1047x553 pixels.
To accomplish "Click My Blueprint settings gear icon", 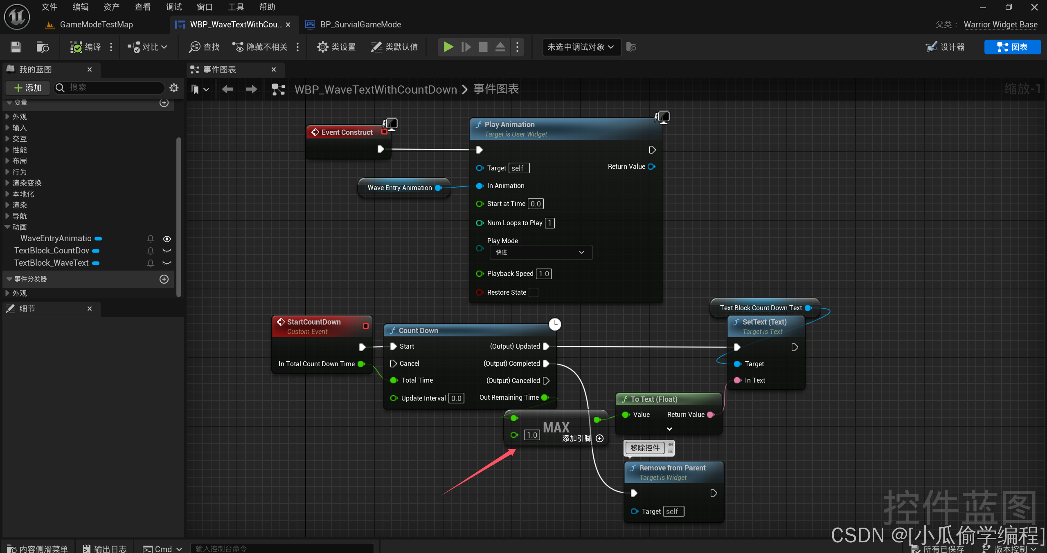I will click(x=174, y=87).
